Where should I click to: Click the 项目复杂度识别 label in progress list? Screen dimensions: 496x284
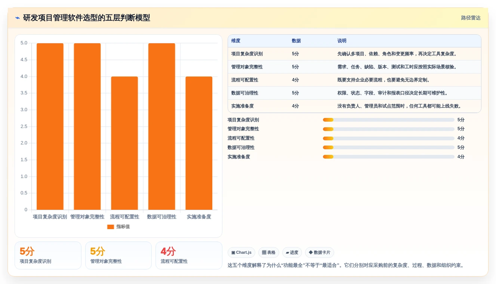tap(243, 120)
